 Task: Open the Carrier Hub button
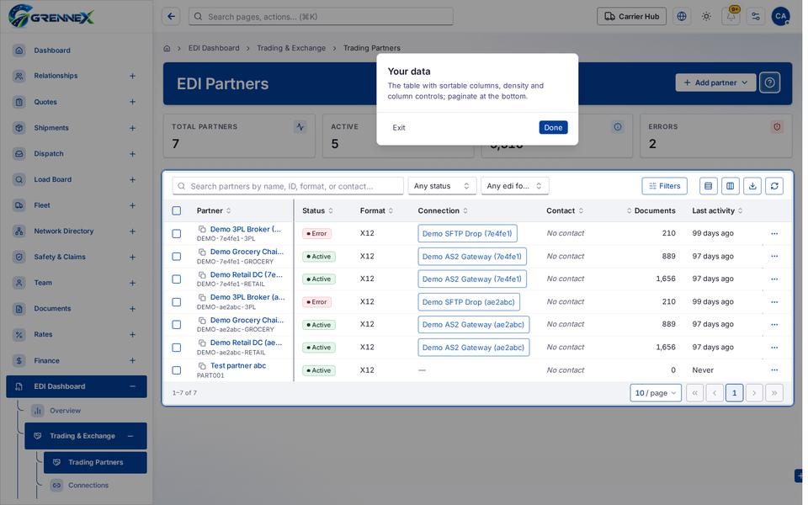pos(631,17)
